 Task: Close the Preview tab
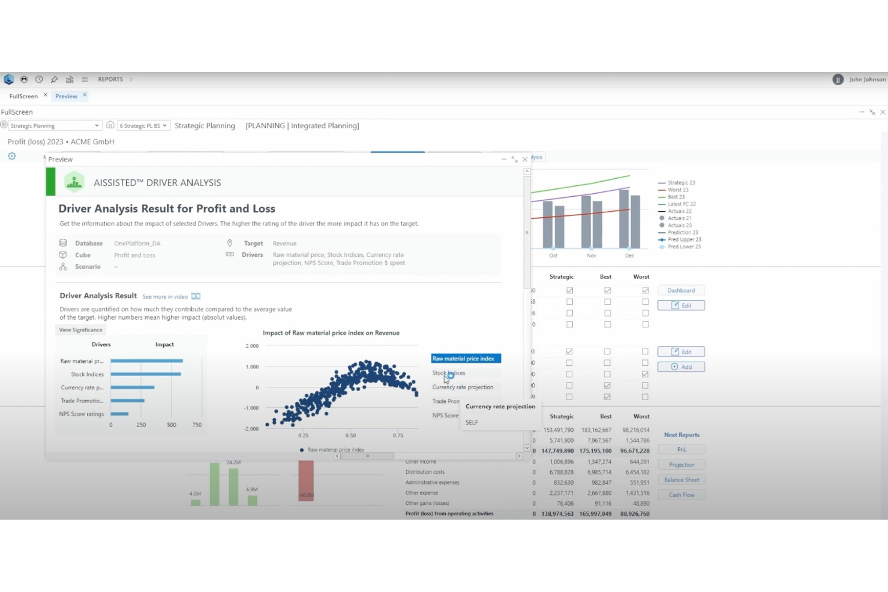[85, 95]
